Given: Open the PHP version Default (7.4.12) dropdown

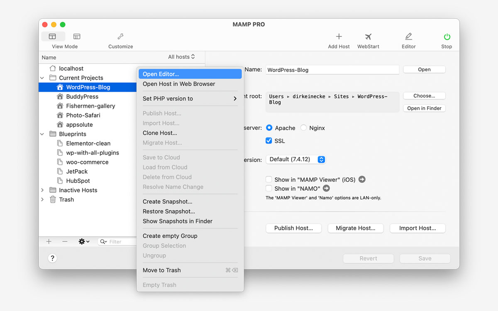Looking at the screenshot, I should click(x=296, y=159).
